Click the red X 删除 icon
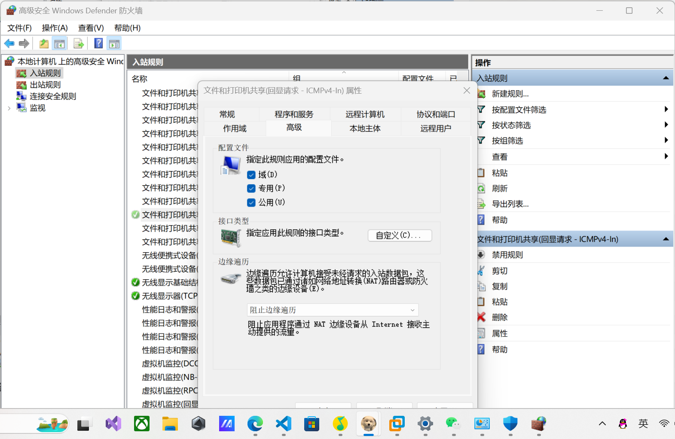The width and height of the screenshot is (675, 439). point(482,317)
